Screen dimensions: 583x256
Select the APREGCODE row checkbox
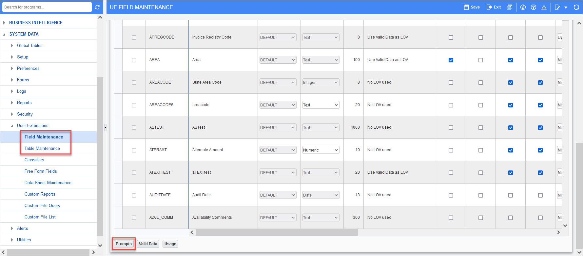[x=134, y=38]
